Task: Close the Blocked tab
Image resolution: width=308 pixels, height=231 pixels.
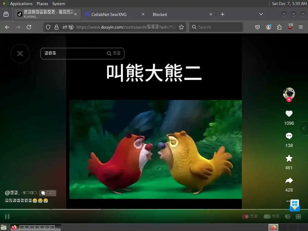Action: pyautogui.click(x=211, y=14)
